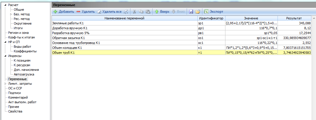This screenshot has height=120, width=316.
Task: Click the clear formatting brush icon
Action: tap(126, 12)
